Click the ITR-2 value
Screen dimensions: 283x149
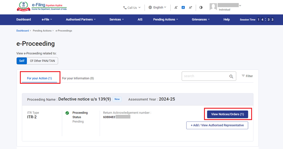point(32,117)
